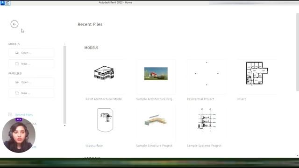Create a new family via Families New button

(31, 93)
